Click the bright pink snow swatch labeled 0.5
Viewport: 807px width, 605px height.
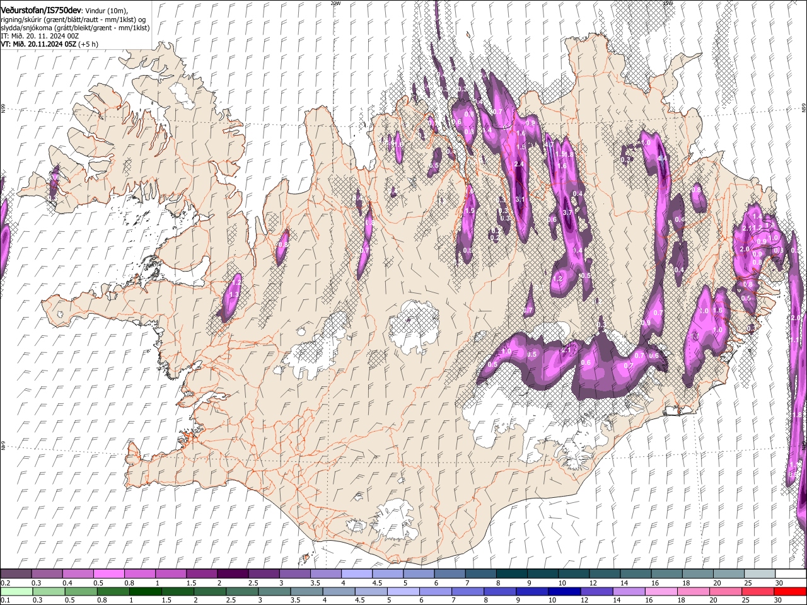click(108, 574)
